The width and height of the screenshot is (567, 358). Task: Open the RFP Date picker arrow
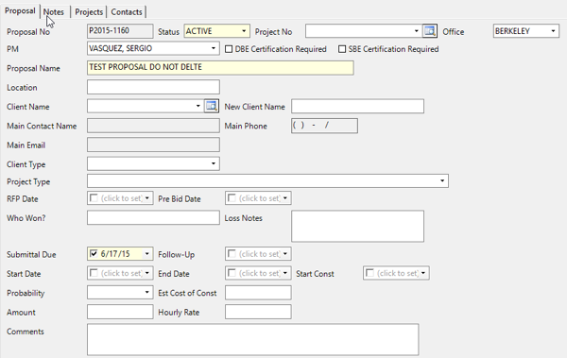pos(146,197)
